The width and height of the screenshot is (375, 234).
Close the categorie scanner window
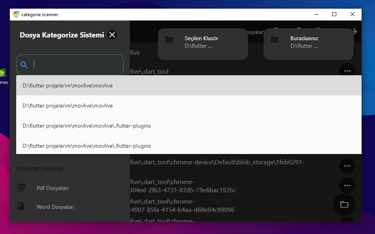[352, 14]
